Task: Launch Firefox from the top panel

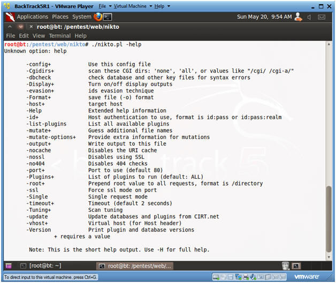Action: [x=98, y=17]
